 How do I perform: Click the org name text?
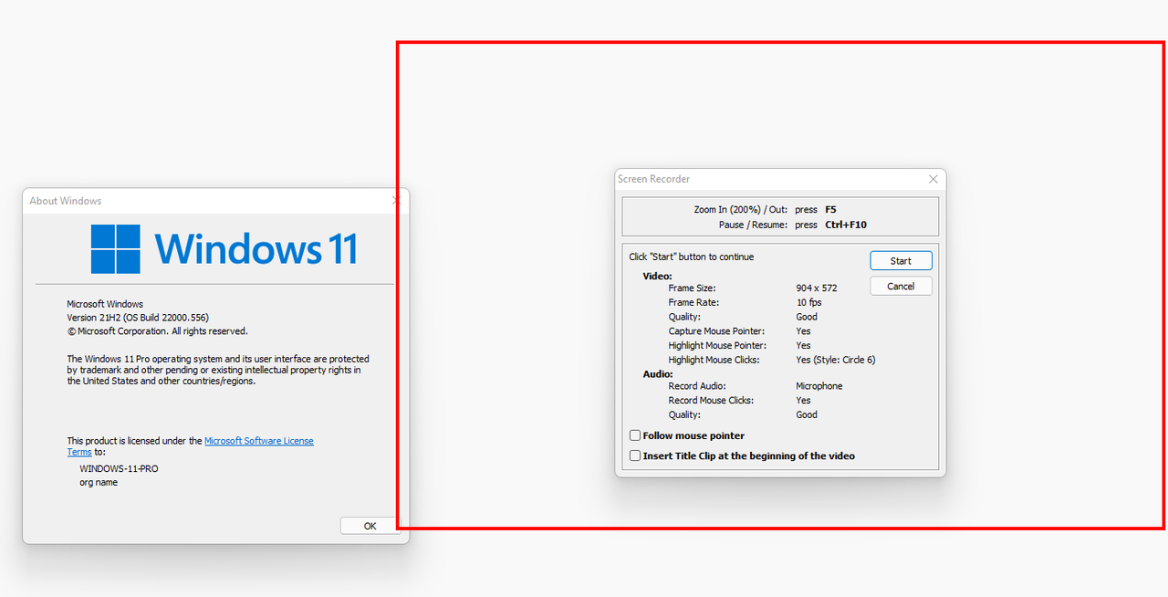tap(99, 483)
